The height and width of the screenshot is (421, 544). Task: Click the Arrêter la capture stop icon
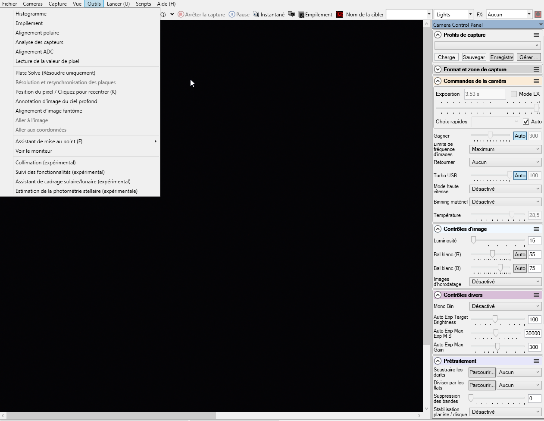[x=181, y=14]
